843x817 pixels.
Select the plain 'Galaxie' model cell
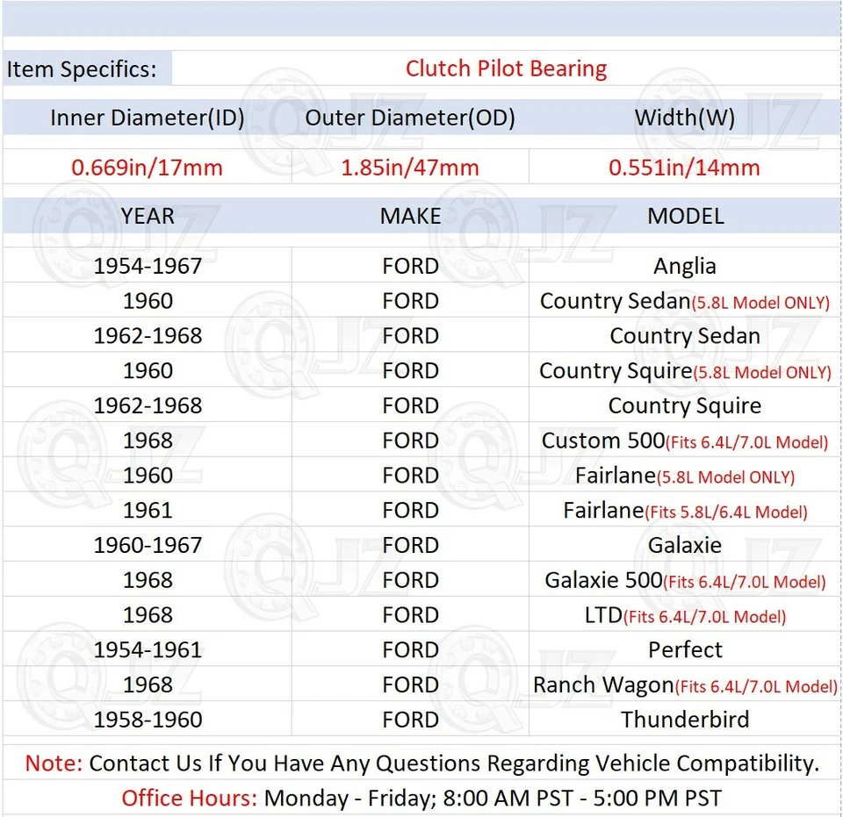[x=684, y=545]
